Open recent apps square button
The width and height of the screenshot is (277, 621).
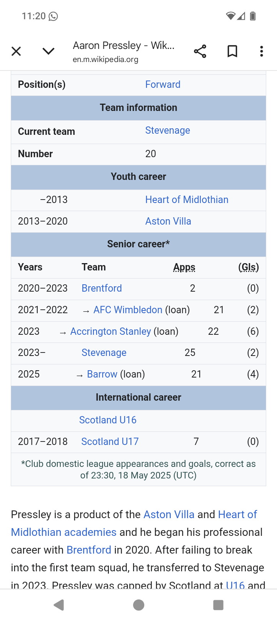(218, 605)
